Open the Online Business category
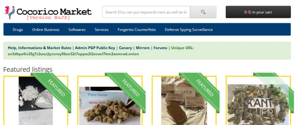297x125 pixels. (x=46, y=30)
